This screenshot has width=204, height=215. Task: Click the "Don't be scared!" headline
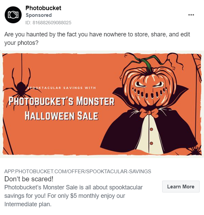[29, 179]
